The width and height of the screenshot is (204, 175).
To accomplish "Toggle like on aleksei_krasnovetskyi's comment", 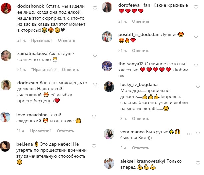I will tap(198, 163).
